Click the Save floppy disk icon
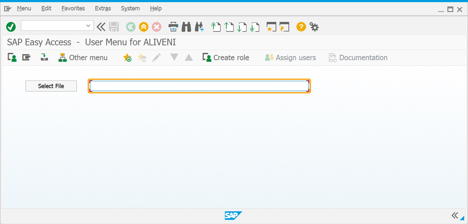Screen dimensions: 468x224 [x=114, y=27]
